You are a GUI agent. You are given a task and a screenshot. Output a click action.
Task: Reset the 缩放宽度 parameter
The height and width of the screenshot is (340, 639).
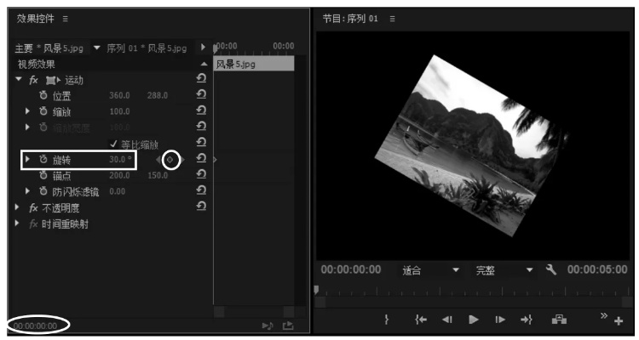pos(201,126)
